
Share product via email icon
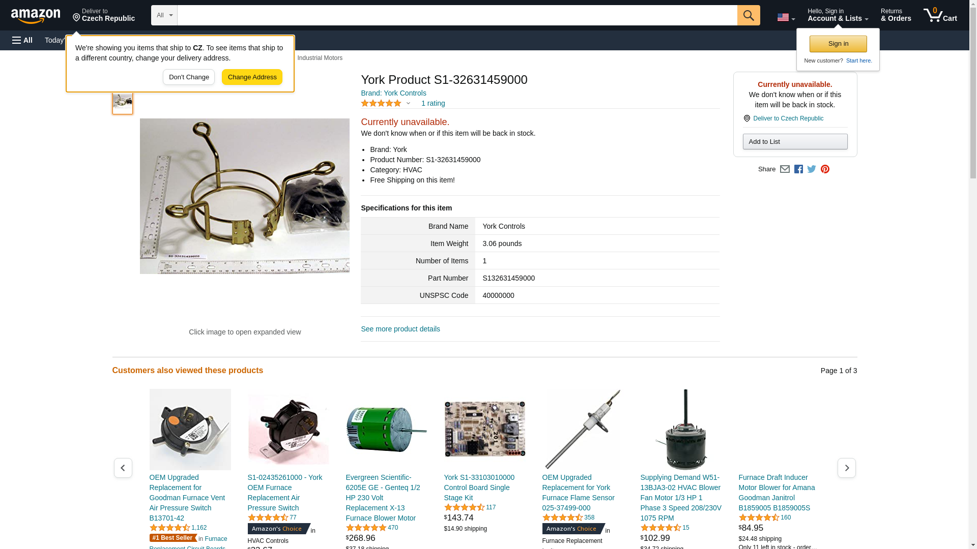(785, 169)
